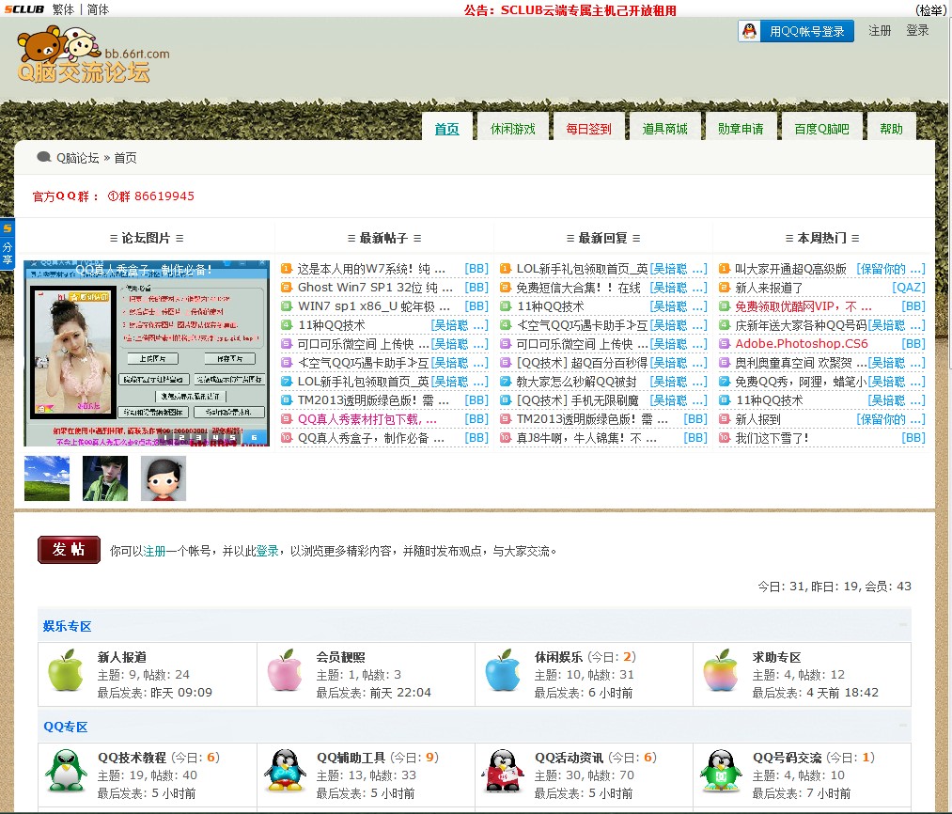Image resolution: width=952 pixels, height=814 pixels.
Task: Open the red 免费领取优酷网VIP post
Action: pos(804,306)
